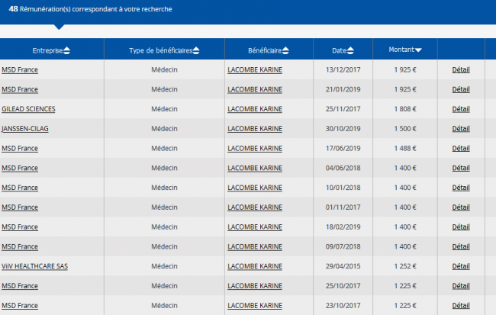View Détail for 1 488 € payment

pyautogui.click(x=461, y=148)
